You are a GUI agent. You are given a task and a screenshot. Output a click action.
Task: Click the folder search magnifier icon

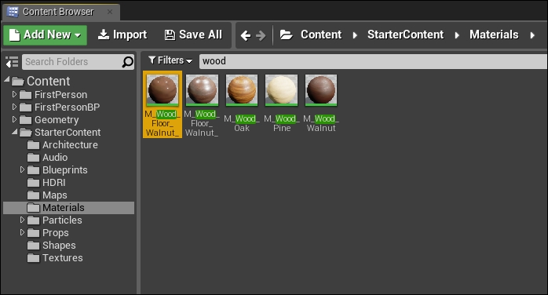127,62
